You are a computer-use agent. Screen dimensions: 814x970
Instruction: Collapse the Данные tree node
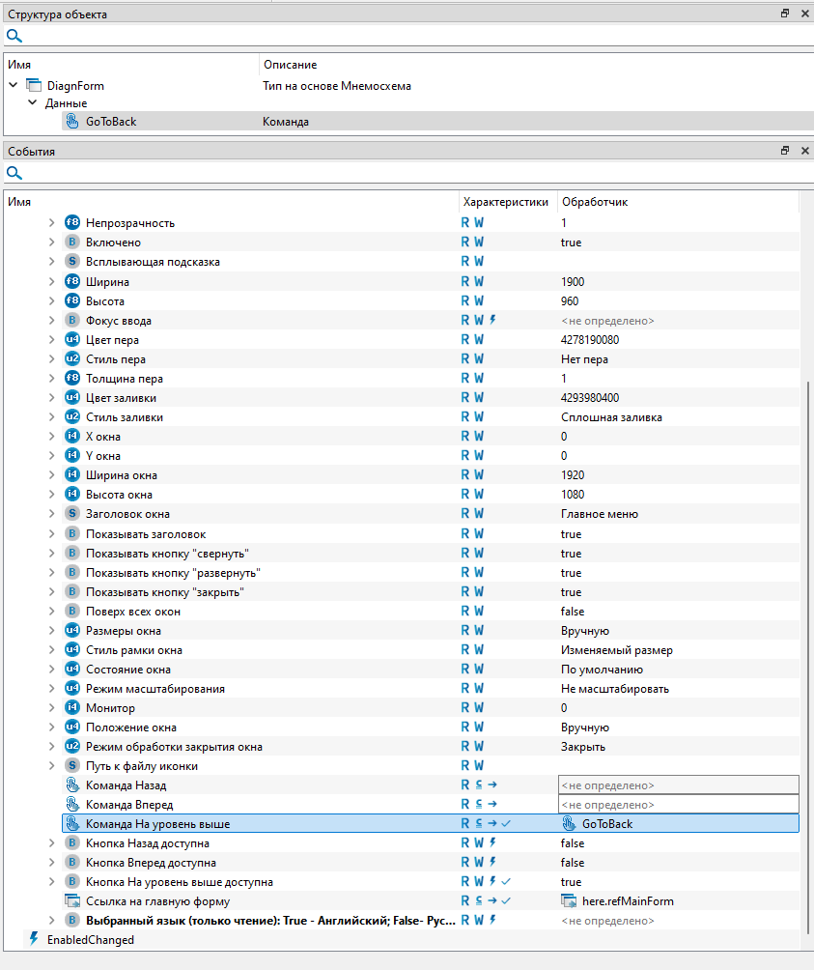32,103
